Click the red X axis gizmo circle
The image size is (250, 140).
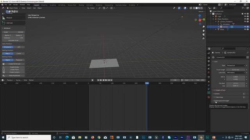tap(200, 20)
